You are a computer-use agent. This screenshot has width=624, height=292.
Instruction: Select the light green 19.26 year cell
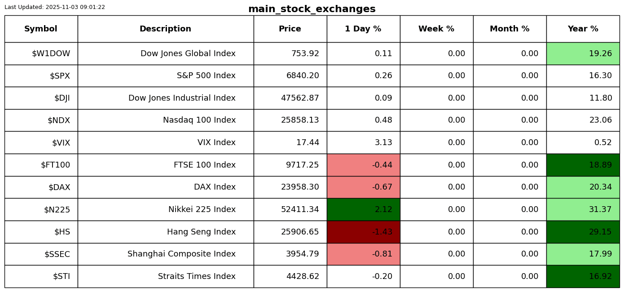tap(583, 54)
